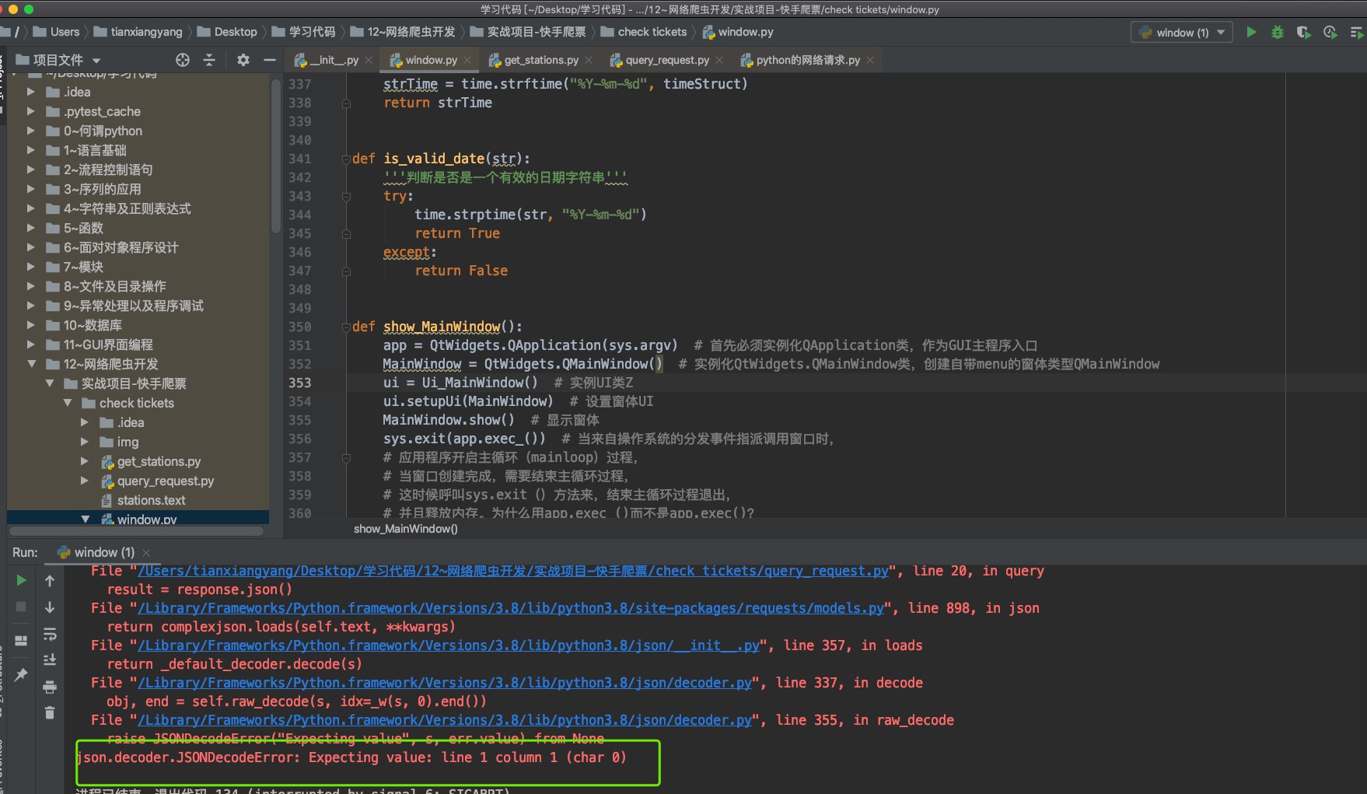Run with coverage using the shield icon
Image resolution: width=1367 pixels, height=794 pixels.
(x=1303, y=32)
